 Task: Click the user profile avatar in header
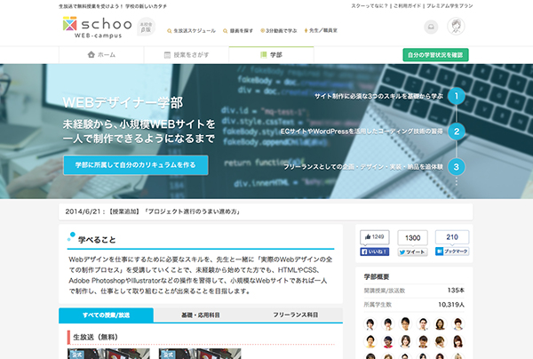[x=456, y=28]
